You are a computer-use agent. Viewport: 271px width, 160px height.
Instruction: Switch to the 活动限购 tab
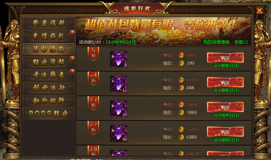point(48,49)
